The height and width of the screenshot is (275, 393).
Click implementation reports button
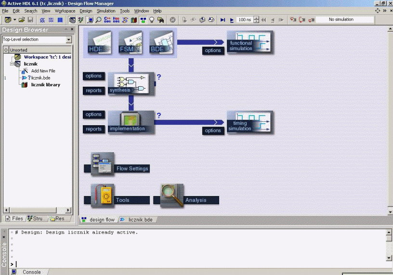coord(93,129)
